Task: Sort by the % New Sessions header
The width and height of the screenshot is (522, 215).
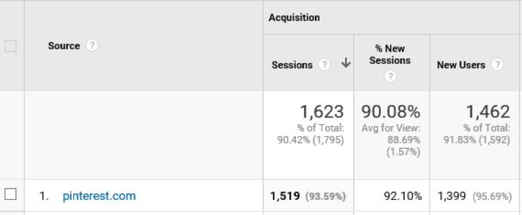Action: pyautogui.click(x=390, y=54)
